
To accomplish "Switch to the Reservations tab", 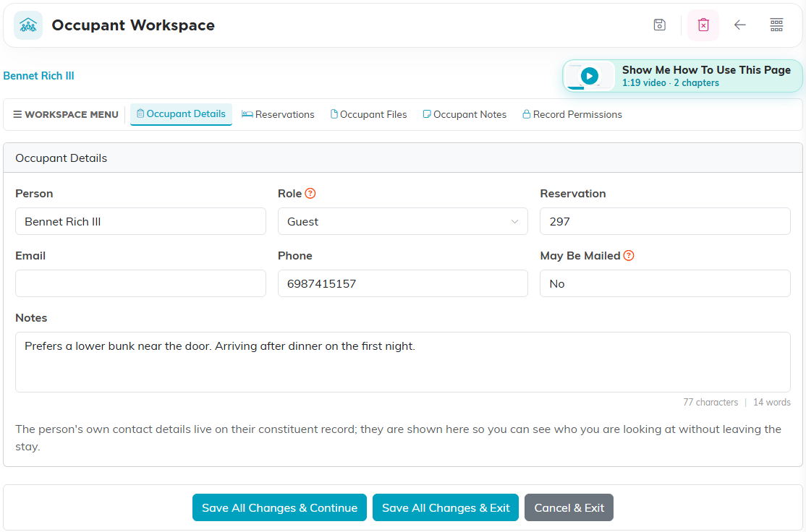I will [278, 114].
